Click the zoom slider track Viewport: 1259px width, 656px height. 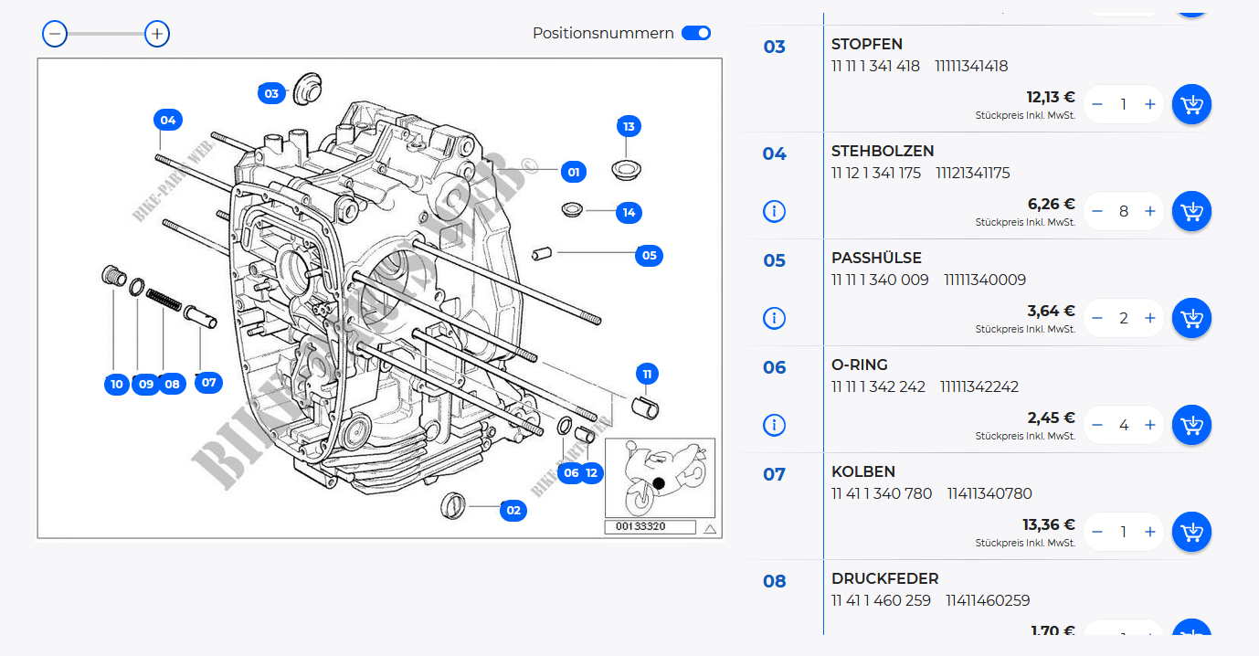click(106, 34)
